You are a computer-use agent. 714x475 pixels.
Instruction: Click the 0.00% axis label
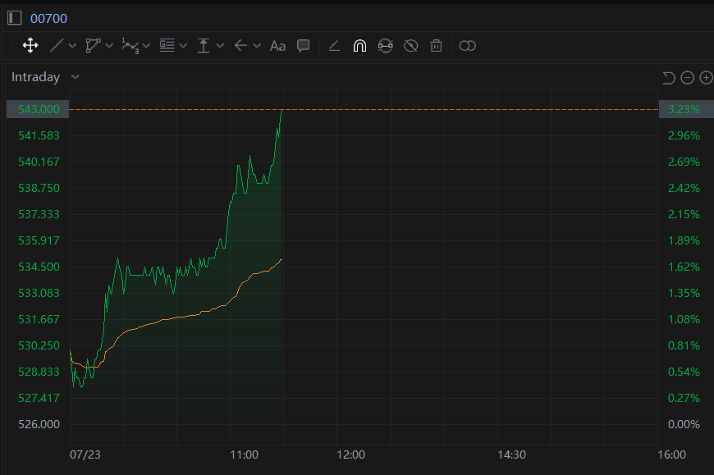[684, 424]
